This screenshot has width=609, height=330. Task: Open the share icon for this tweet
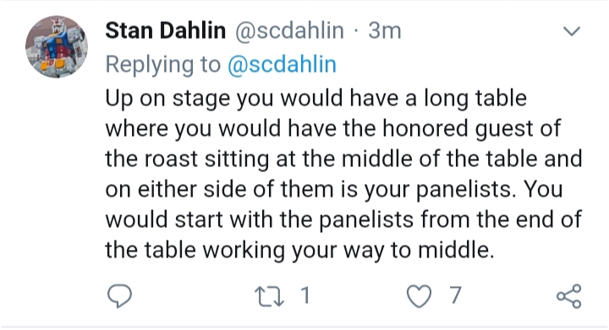click(x=569, y=296)
